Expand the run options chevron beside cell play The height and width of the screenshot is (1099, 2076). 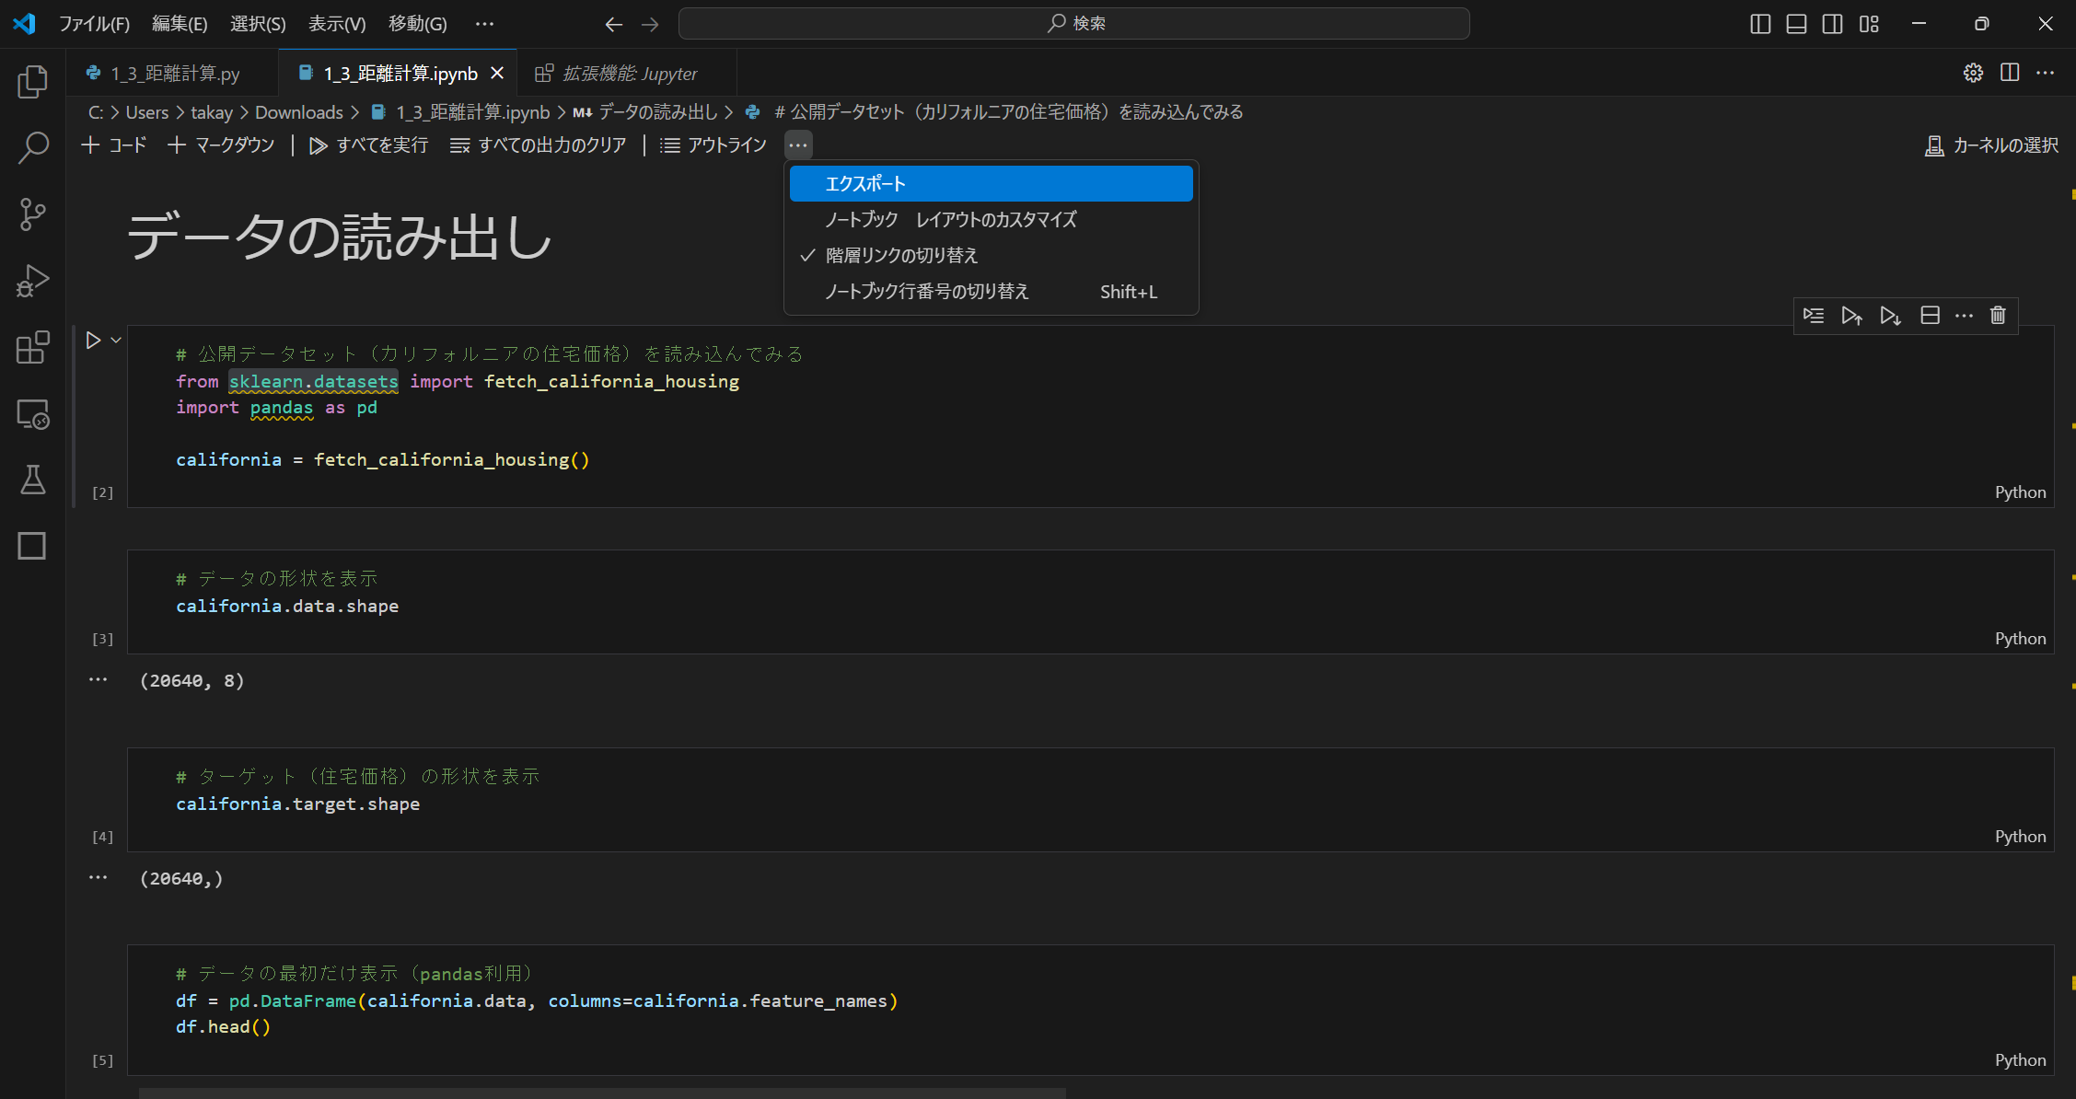pyautogui.click(x=114, y=340)
